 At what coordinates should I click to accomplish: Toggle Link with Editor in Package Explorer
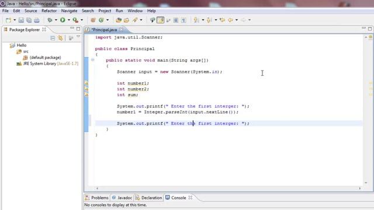pos(61,38)
